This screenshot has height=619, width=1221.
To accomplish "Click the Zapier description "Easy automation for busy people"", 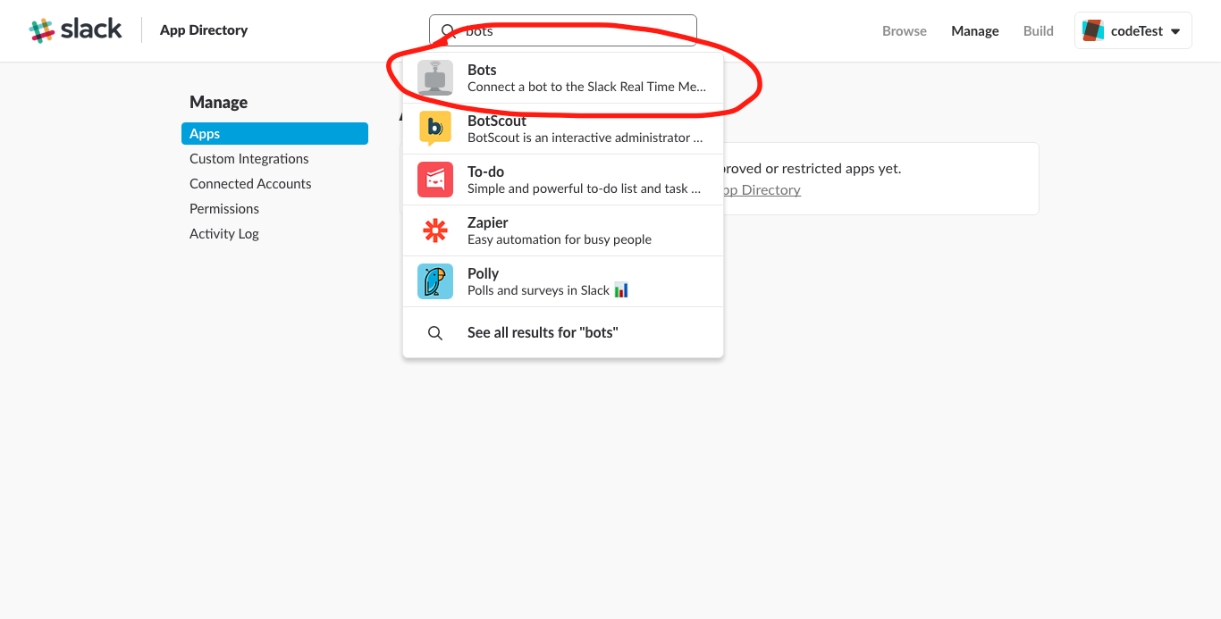I will tap(560, 239).
